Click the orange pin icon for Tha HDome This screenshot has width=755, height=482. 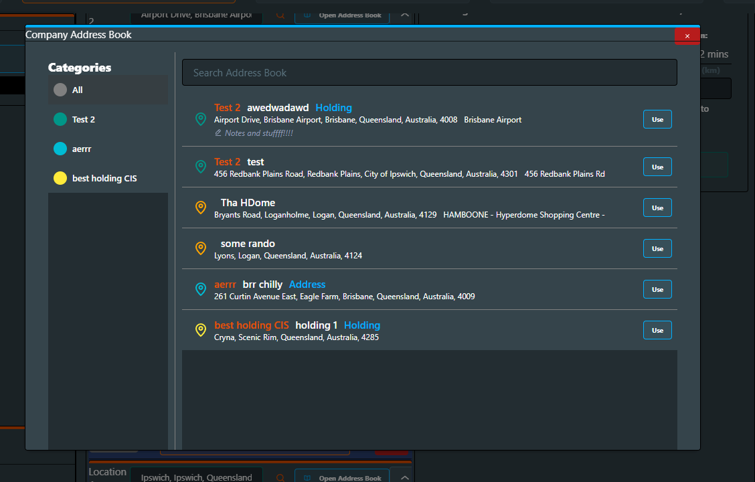coord(200,208)
